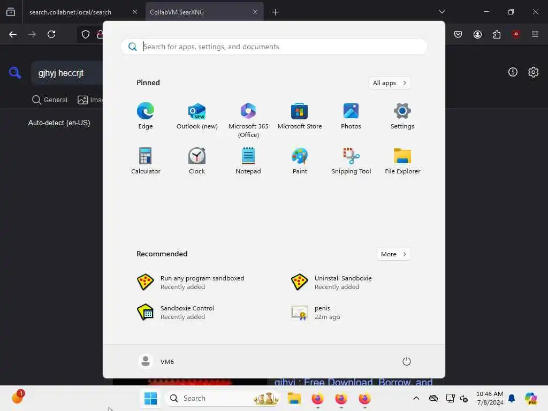Screen dimensions: 548x411
Task: Click Firefox tracking protection shield icon
Action: [86, 34]
